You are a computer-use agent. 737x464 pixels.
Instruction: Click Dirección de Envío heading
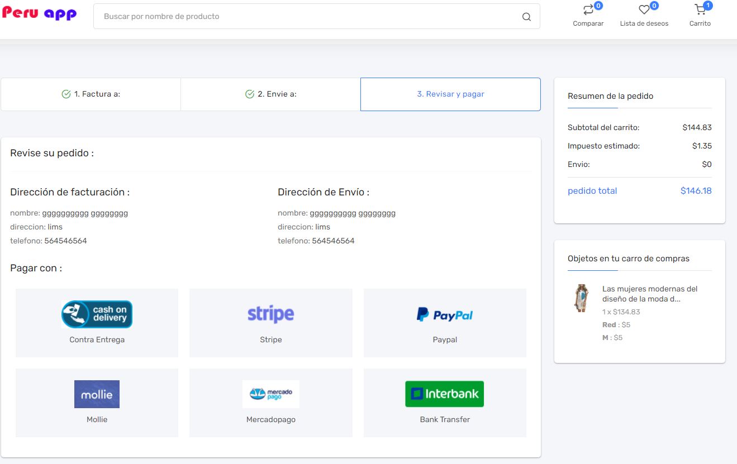point(324,192)
